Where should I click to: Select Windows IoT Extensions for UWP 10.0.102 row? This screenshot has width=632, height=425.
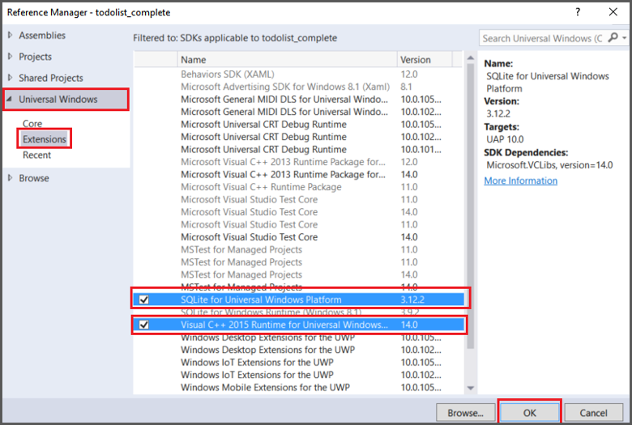click(x=299, y=375)
